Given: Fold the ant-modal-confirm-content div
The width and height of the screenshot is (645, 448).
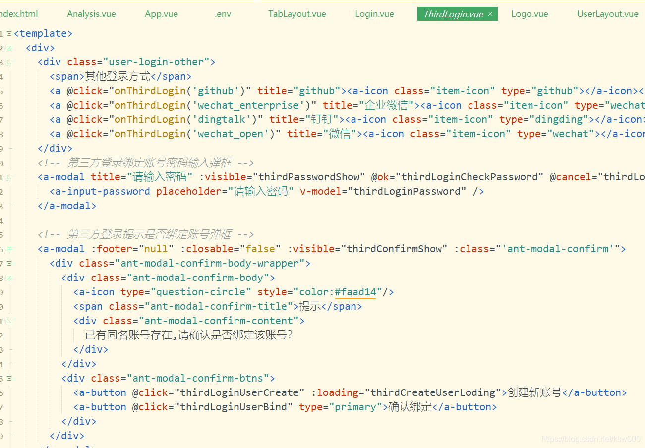Looking at the screenshot, I should [9, 321].
